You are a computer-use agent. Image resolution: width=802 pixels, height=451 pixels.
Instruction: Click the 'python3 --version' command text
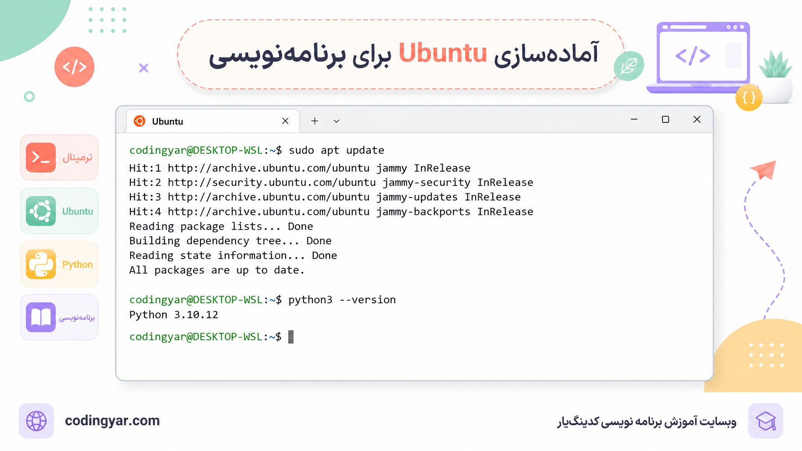[x=342, y=300]
